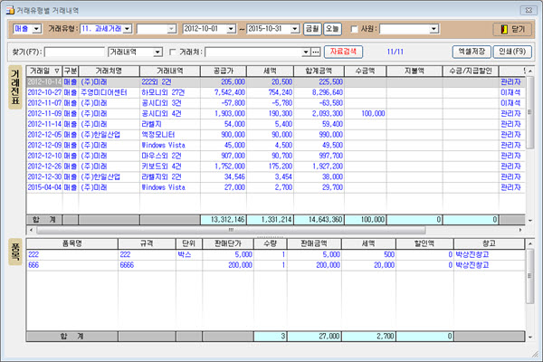The width and height of the screenshot is (543, 362).
Task: Open the 거래내역 search-field dropdown
Action: (159, 52)
